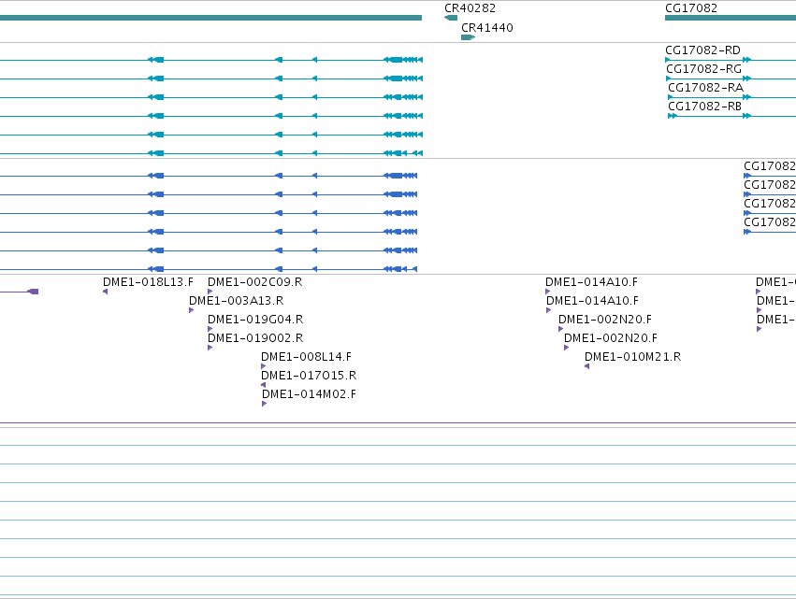
Task: Select the CG17082-RB transcript label
Action: [x=704, y=107]
